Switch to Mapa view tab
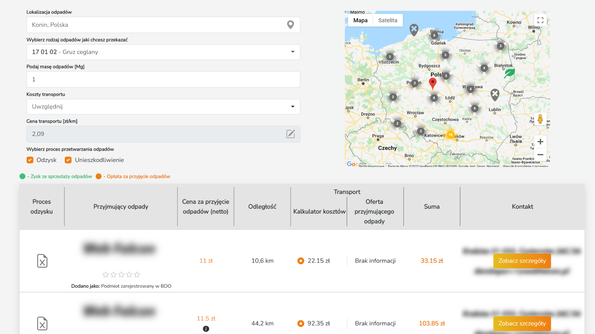595x334 pixels. pos(360,20)
